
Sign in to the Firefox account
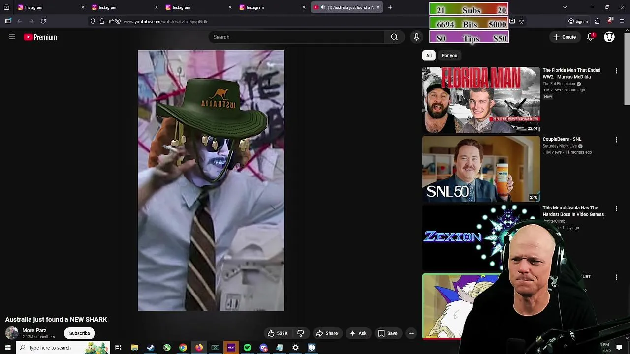(x=578, y=21)
